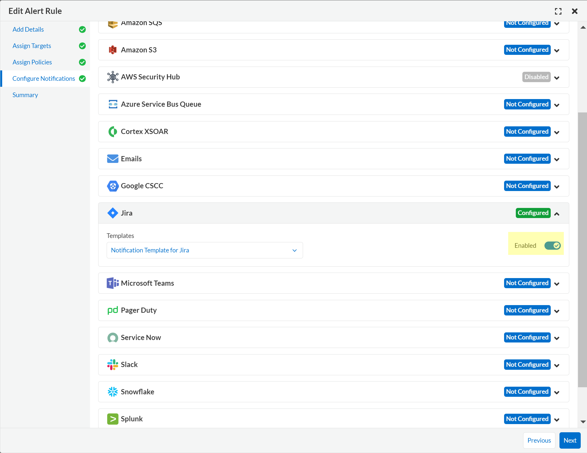Click the Azure Service Bus Queue icon
This screenshot has width=587, height=453.
113,104
